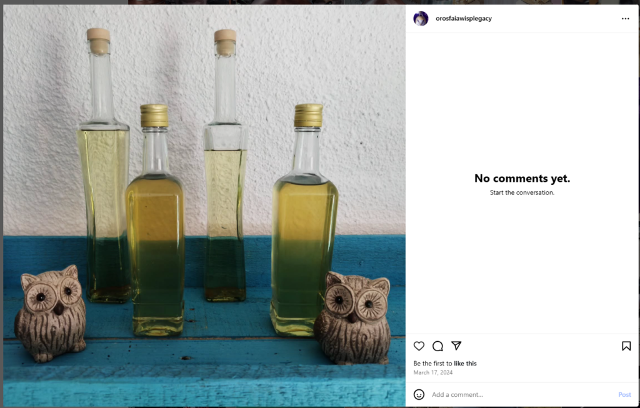Open the March 17, 2024 date link
The width and height of the screenshot is (640, 408).
point(432,373)
